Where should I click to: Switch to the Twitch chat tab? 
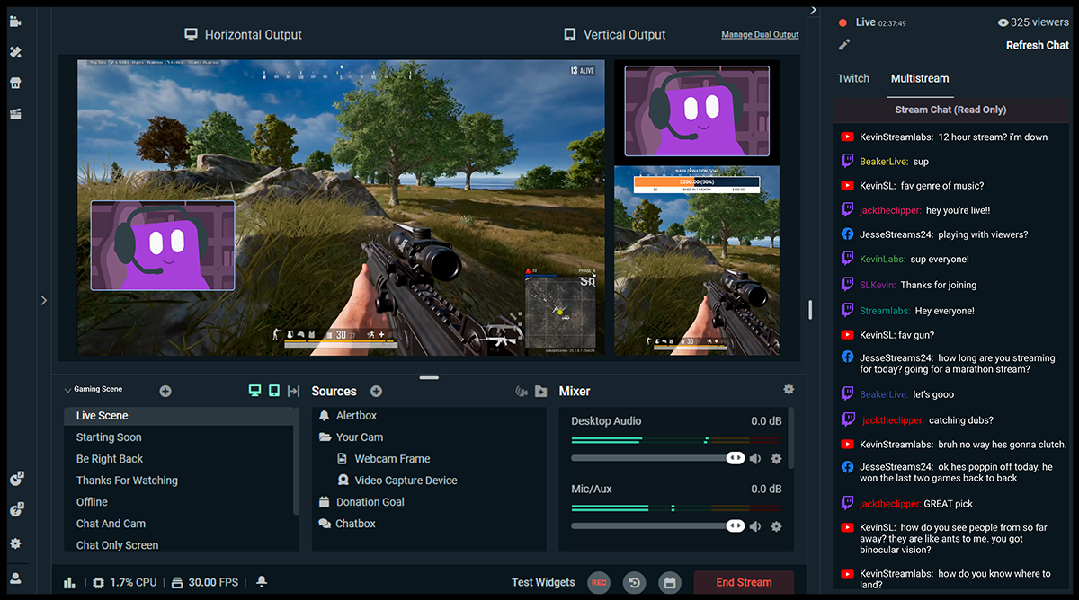[853, 79]
